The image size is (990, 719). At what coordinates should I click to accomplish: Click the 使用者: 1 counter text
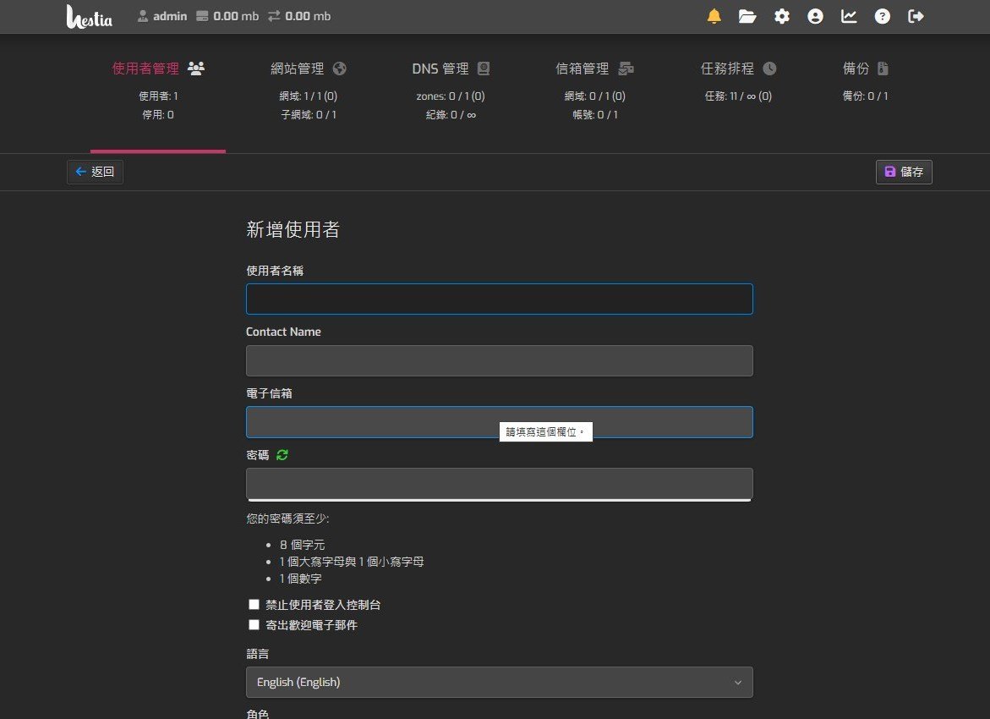click(158, 96)
